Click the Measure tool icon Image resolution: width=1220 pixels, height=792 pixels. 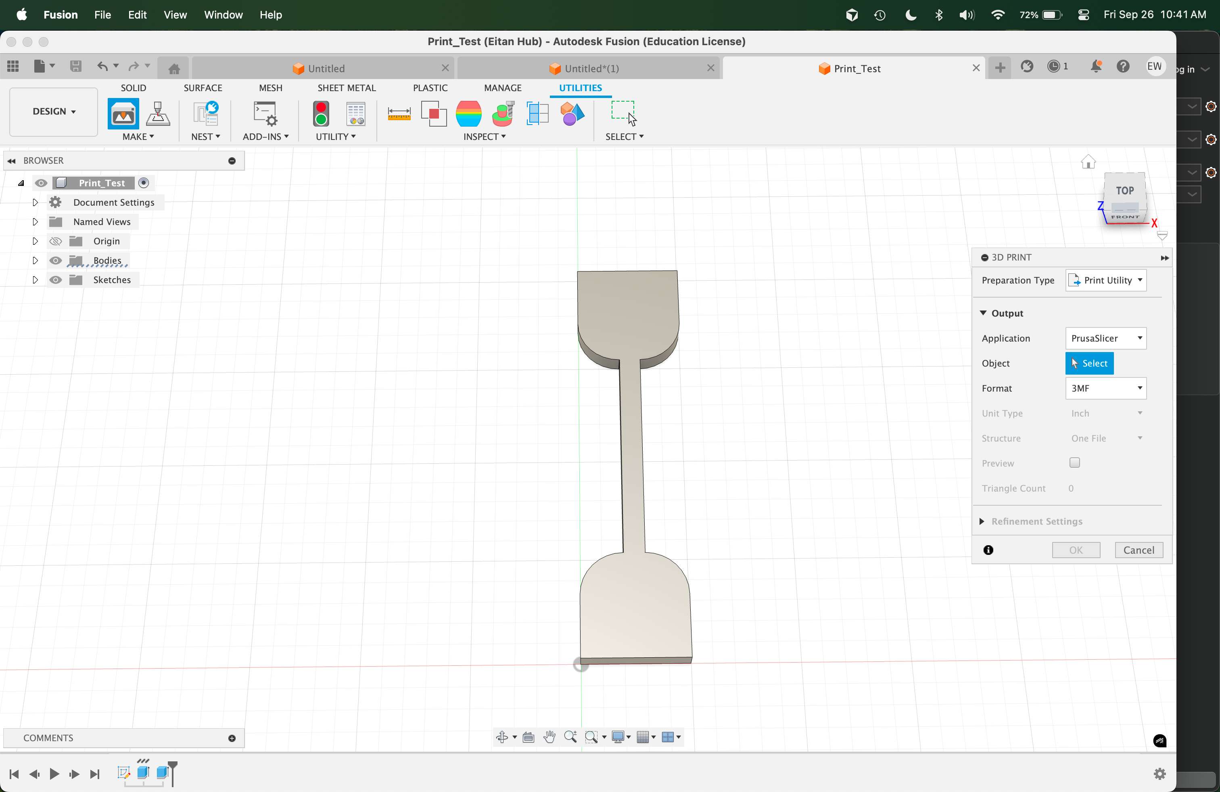399,114
